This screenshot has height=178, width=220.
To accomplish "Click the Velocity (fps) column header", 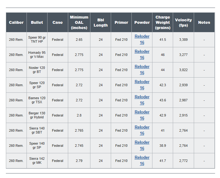I will click(183, 23).
